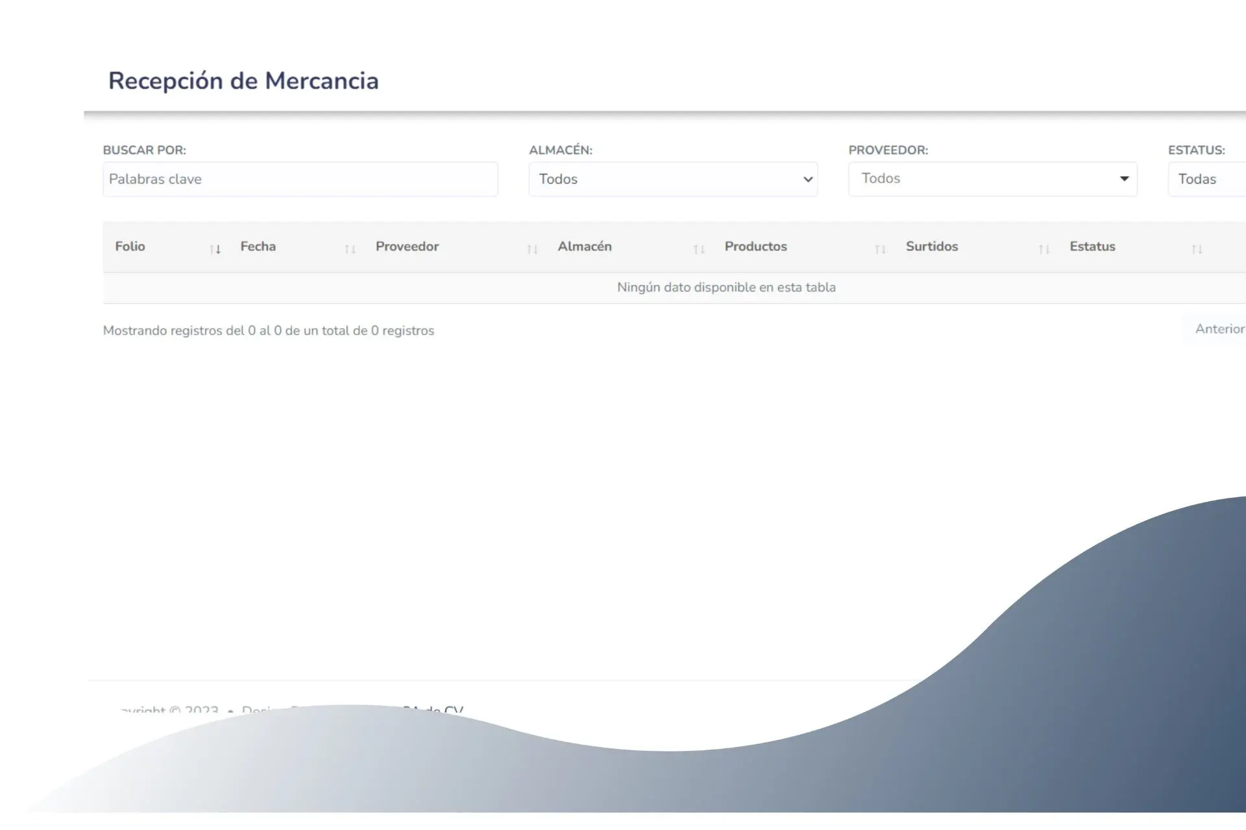Screen dimensions: 1246x830
Task: Click the sort icon next to Folio column
Action: [215, 248]
